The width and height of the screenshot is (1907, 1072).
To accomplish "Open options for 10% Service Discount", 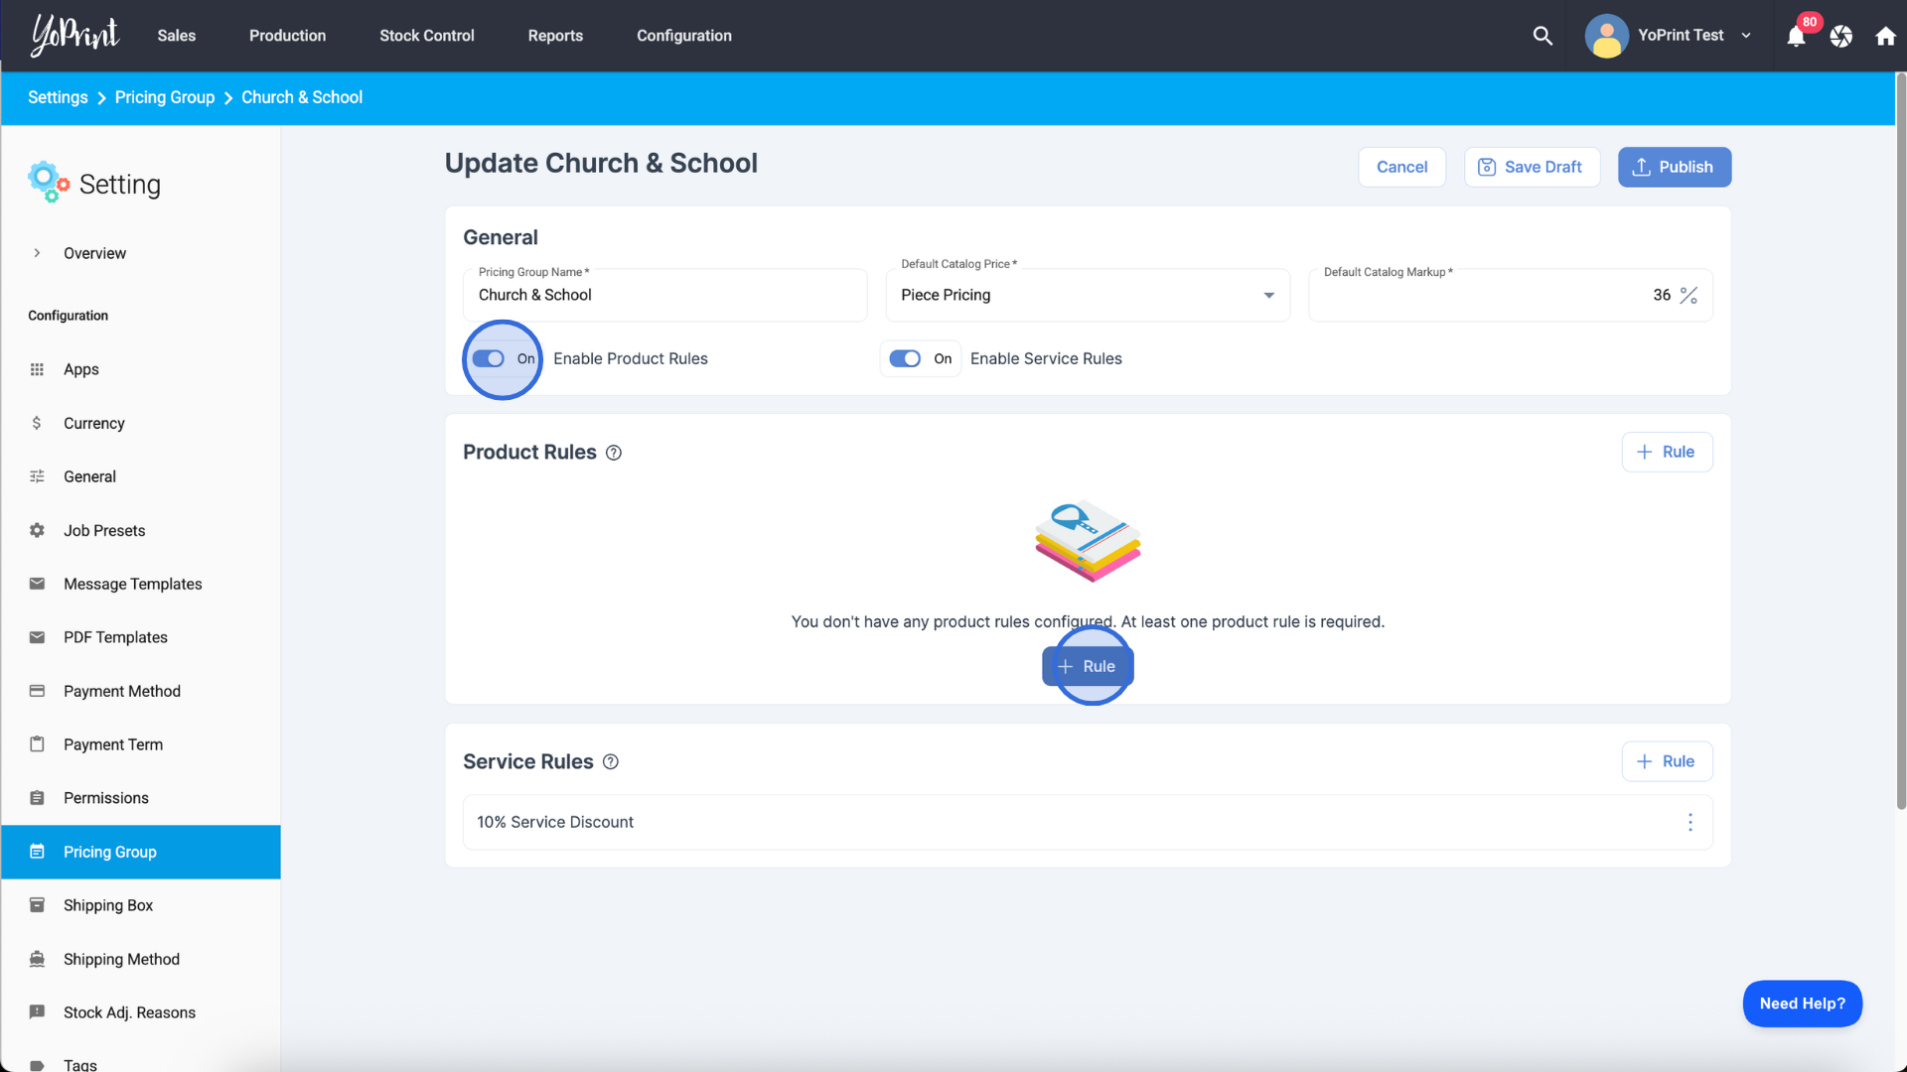I will click(1690, 823).
